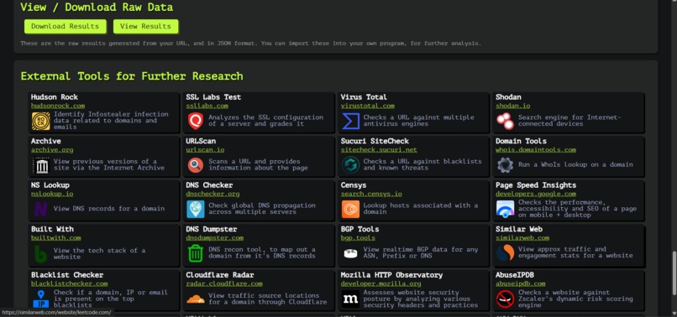Click the 'Hudson Rock' card title
Screen dimensions: 677x317
[x=55, y=97]
